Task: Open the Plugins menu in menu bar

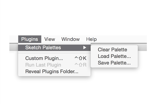Action: [30, 39]
